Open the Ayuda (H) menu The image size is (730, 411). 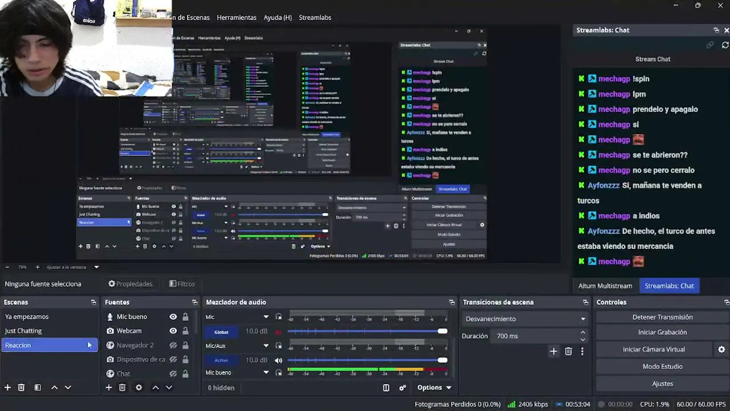(x=278, y=18)
